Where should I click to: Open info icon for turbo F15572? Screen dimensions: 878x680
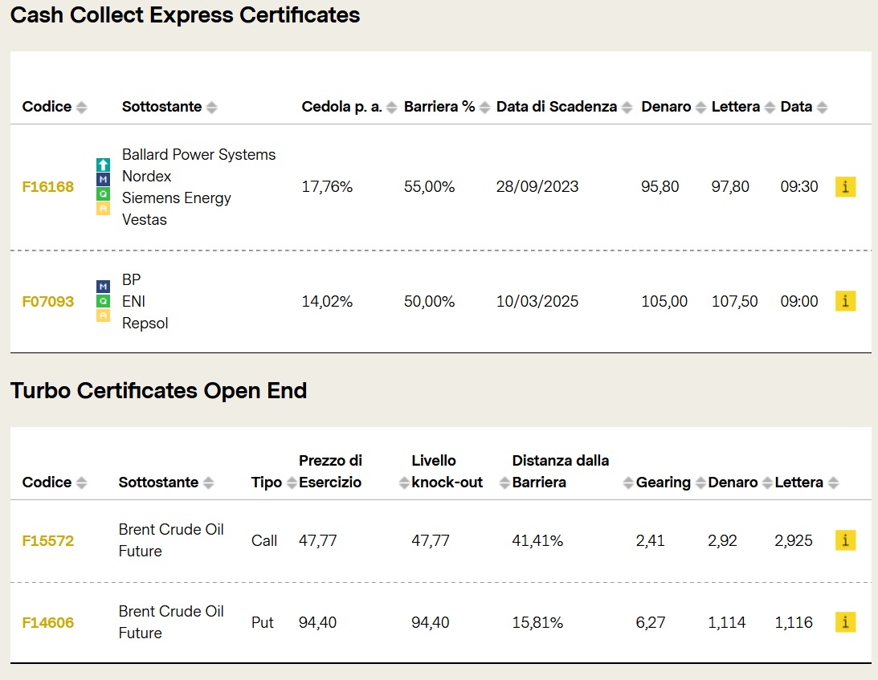pyautogui.click(x=845, y=540)
